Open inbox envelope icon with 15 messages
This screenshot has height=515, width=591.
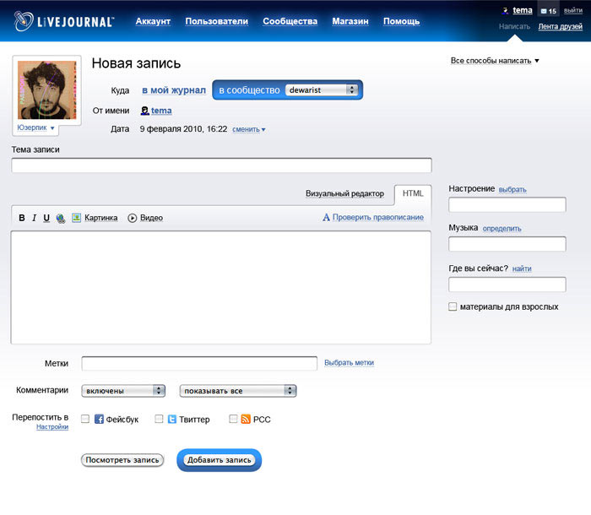(x=548, y=11)
